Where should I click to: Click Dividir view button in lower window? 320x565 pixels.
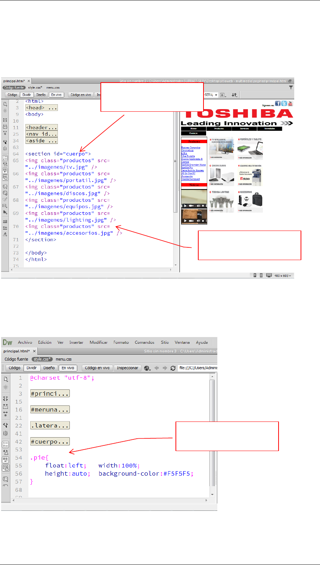(x=31, y=368)
